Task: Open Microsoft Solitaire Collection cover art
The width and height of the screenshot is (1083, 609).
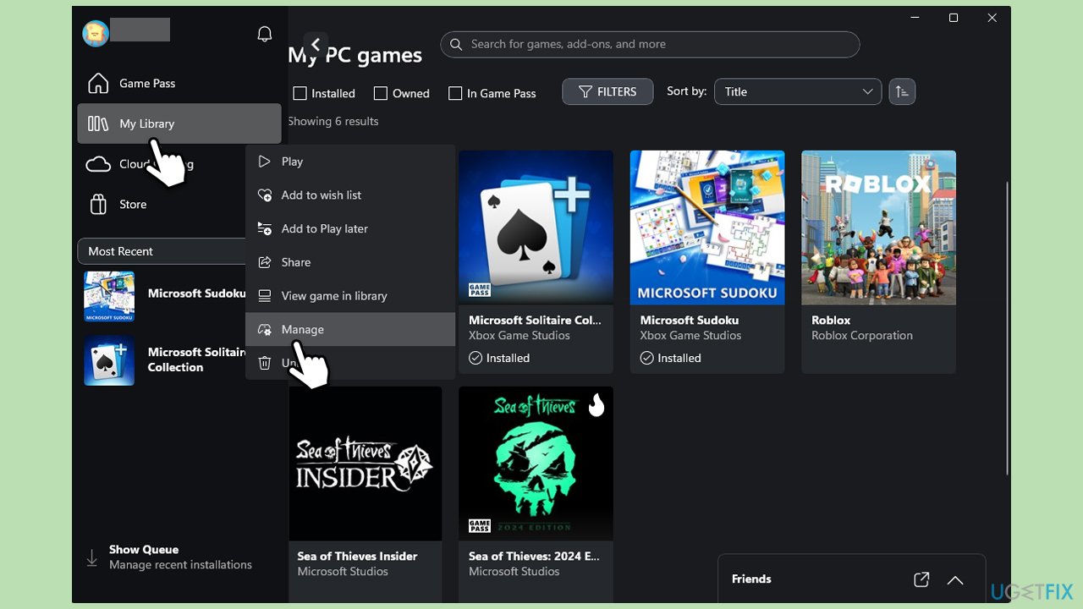Action: tap(536, 228)
